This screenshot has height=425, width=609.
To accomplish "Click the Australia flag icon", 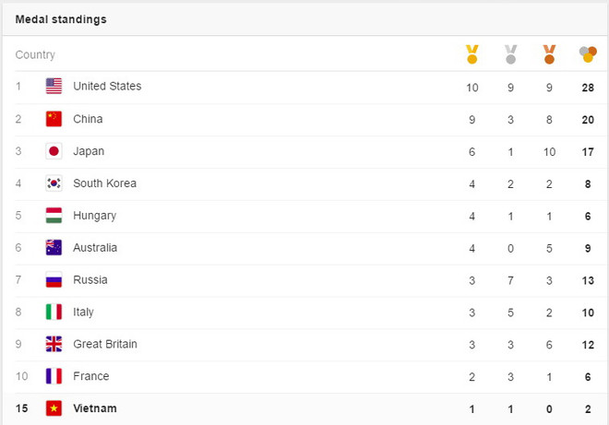I will click(54, 248).
